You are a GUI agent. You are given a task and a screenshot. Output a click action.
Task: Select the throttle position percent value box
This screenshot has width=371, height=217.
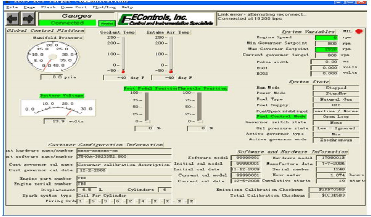[x=197, y=128]
